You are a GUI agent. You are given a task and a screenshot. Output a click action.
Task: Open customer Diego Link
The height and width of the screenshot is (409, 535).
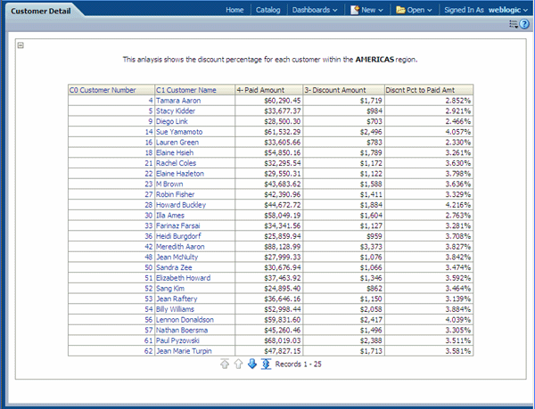[x=171, y=121]
